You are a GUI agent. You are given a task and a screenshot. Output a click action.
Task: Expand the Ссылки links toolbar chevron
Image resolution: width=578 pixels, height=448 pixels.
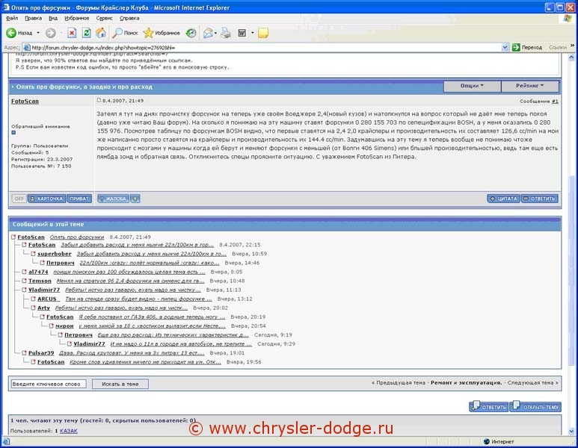572,46
